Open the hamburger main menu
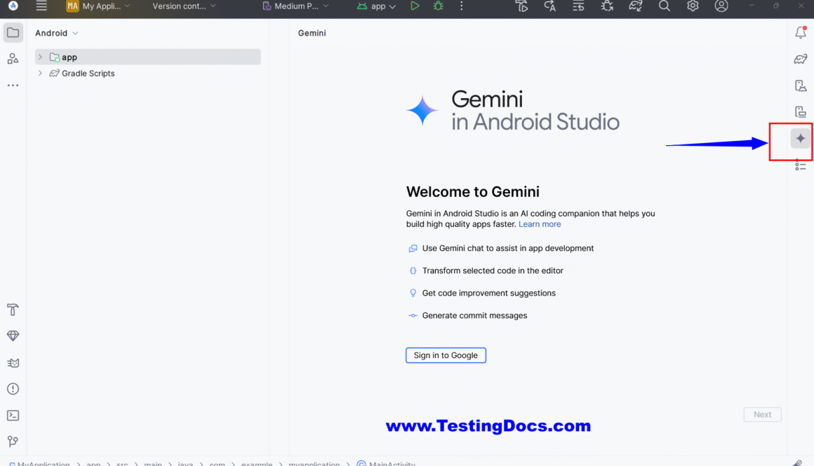814x466 pixels. [41, 6]
